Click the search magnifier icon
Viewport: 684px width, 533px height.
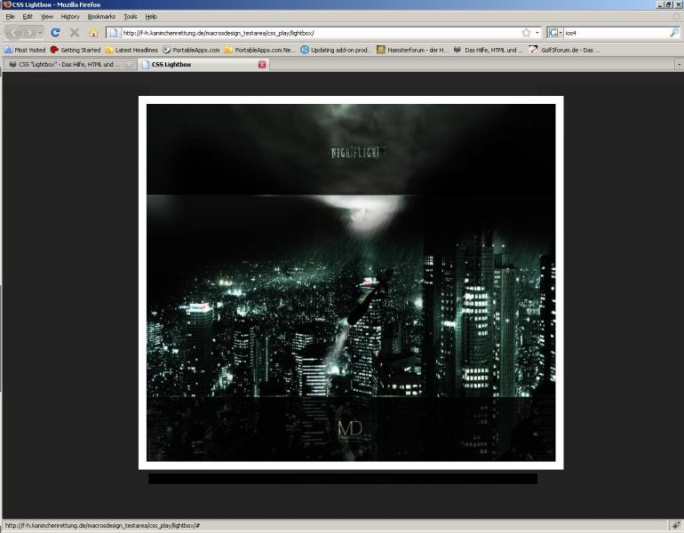(x=673, y=33)
